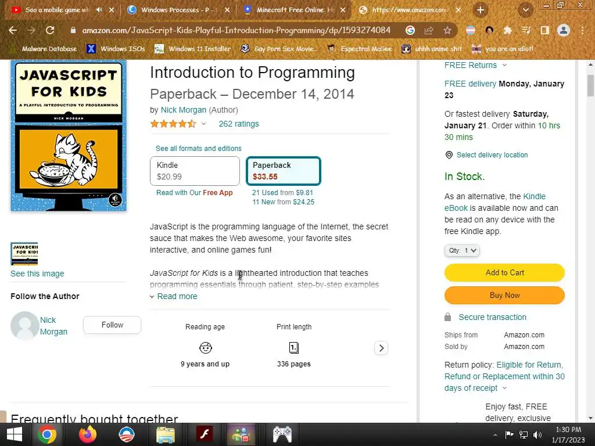Image resolution: width=595 pixels, height=446 pixels.
Task: Open media controls icon in toolbar
Action: 526,30
